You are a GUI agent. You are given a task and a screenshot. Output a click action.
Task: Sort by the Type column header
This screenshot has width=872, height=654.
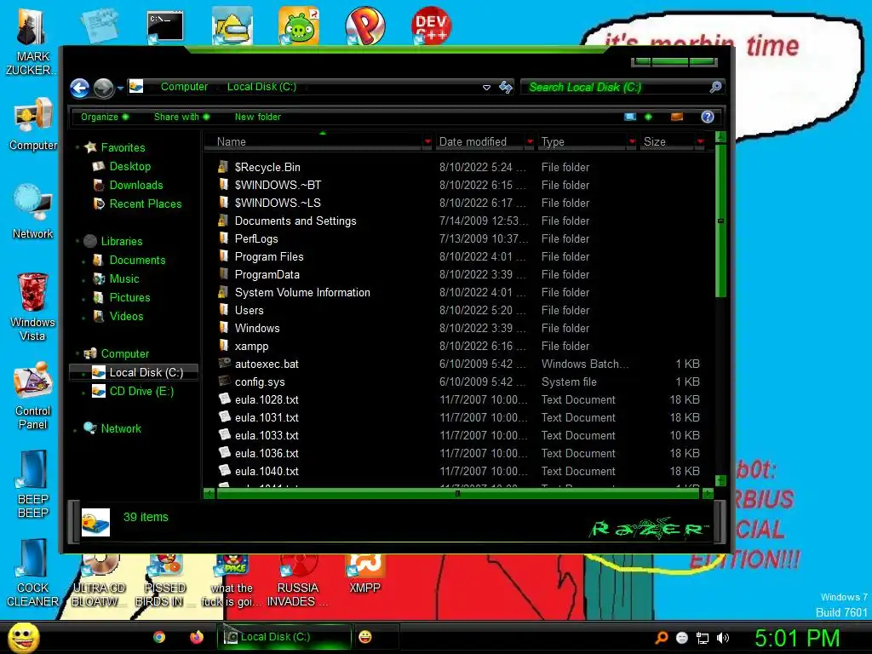582,142
